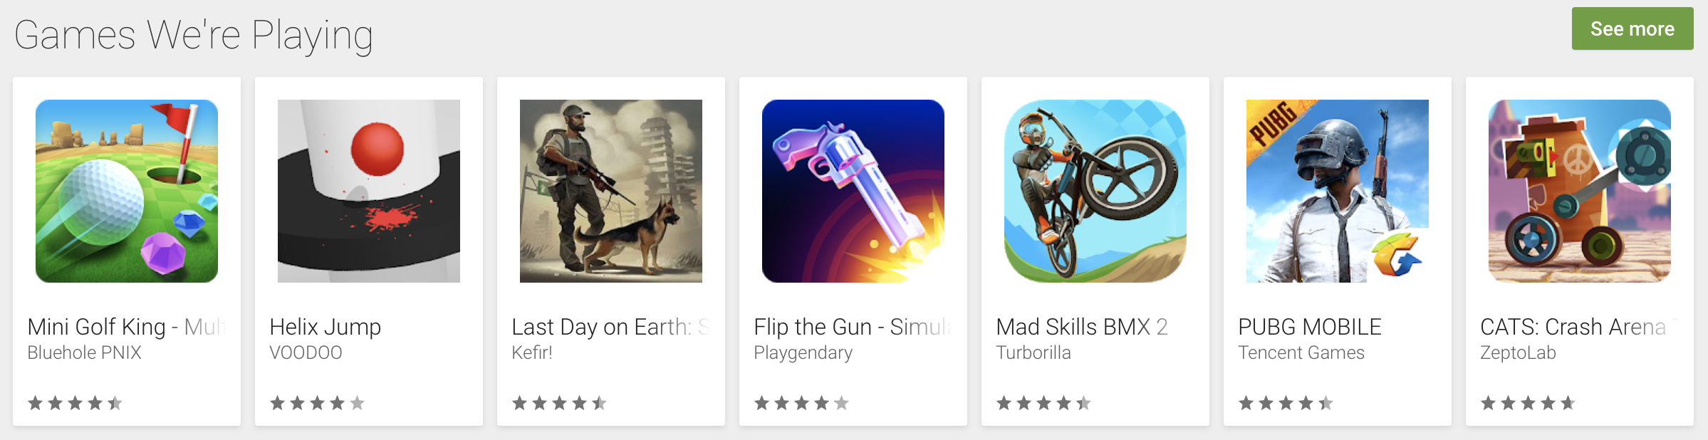1708x440 pixels.
Task: Open the Mad Skills BMX 2 icon
Action: [1095, 191]
